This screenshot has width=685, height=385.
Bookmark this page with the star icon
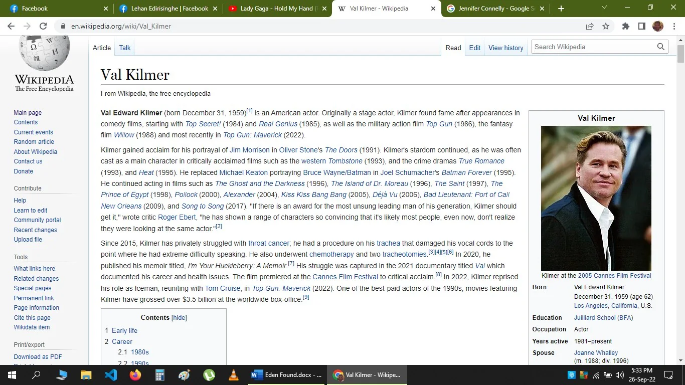(606, 26)
